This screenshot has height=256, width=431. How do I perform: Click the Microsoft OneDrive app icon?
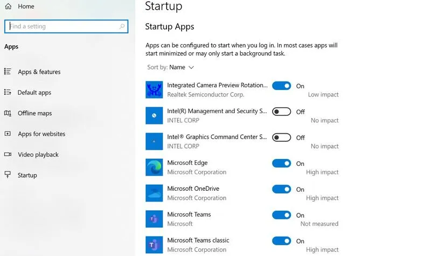pyautogui.click(x=154, y=193)
